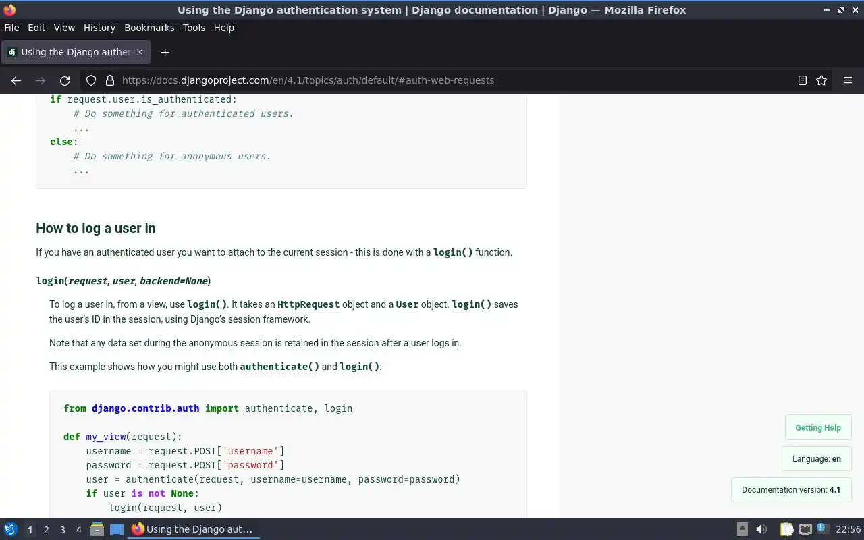Open the Help menu

(223, 28)
